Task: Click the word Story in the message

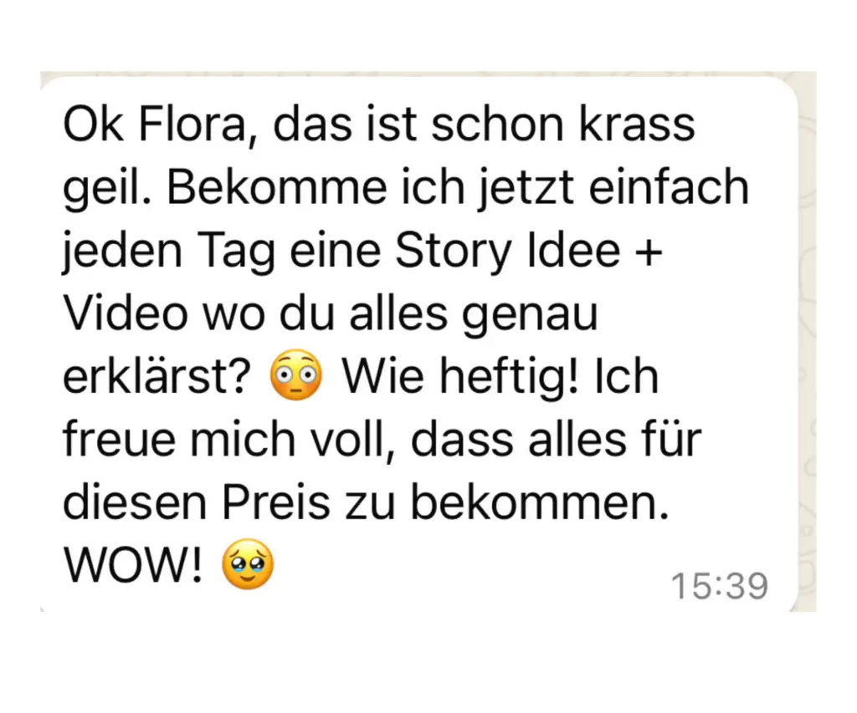Action: pyautogui.click(x=453, y=252)
